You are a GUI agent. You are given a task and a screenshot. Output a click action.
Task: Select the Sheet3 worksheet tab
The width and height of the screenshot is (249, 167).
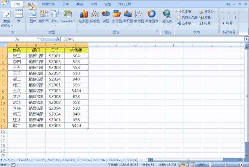coord(53,160)
